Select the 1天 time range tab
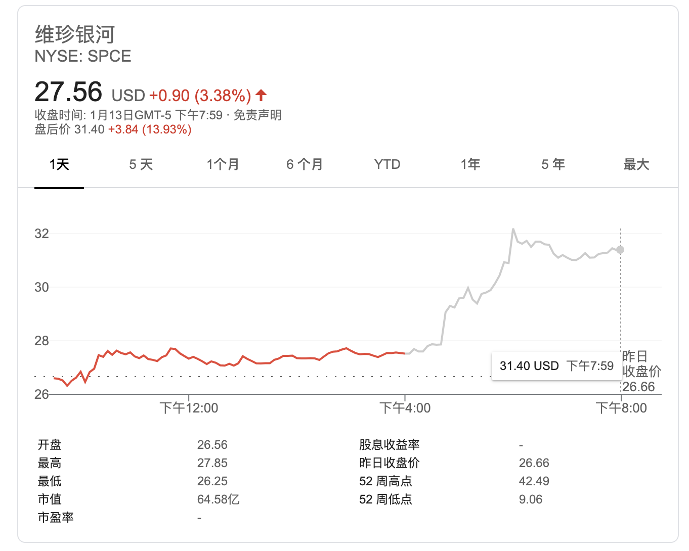 [x=59, y=164]
